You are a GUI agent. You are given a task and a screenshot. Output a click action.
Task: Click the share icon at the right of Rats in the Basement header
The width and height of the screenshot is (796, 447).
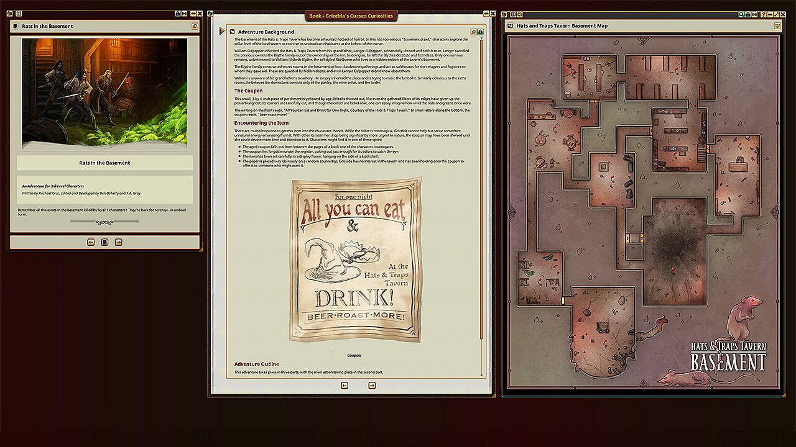(x=195, y=26)
